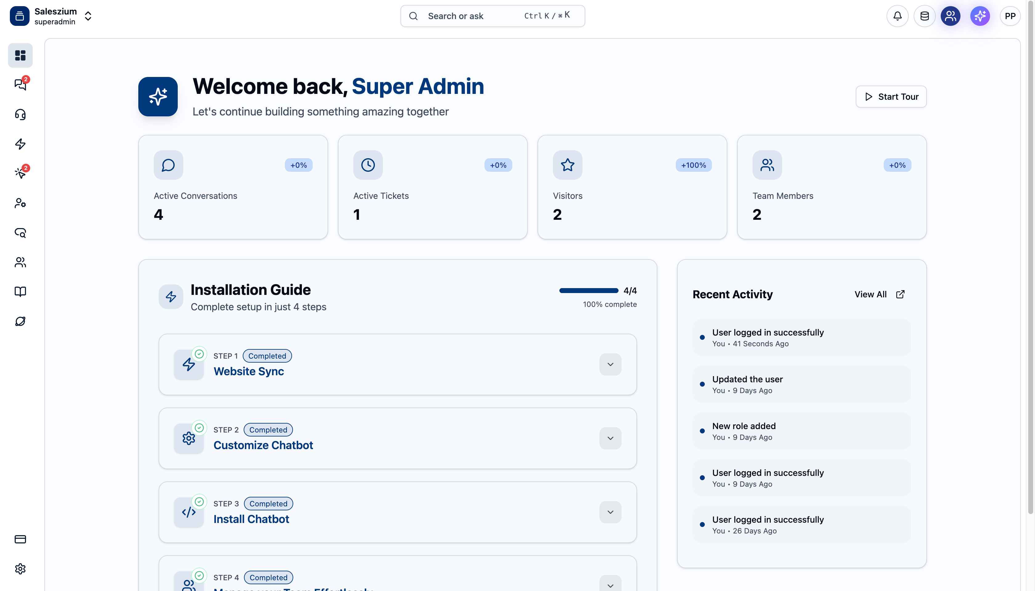Expand the Website Sync step
This screenshot has height=591, width=1035.
click(610, 364)
